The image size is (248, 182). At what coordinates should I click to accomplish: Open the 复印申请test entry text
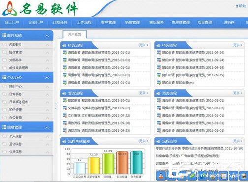[x=178, y=83]
